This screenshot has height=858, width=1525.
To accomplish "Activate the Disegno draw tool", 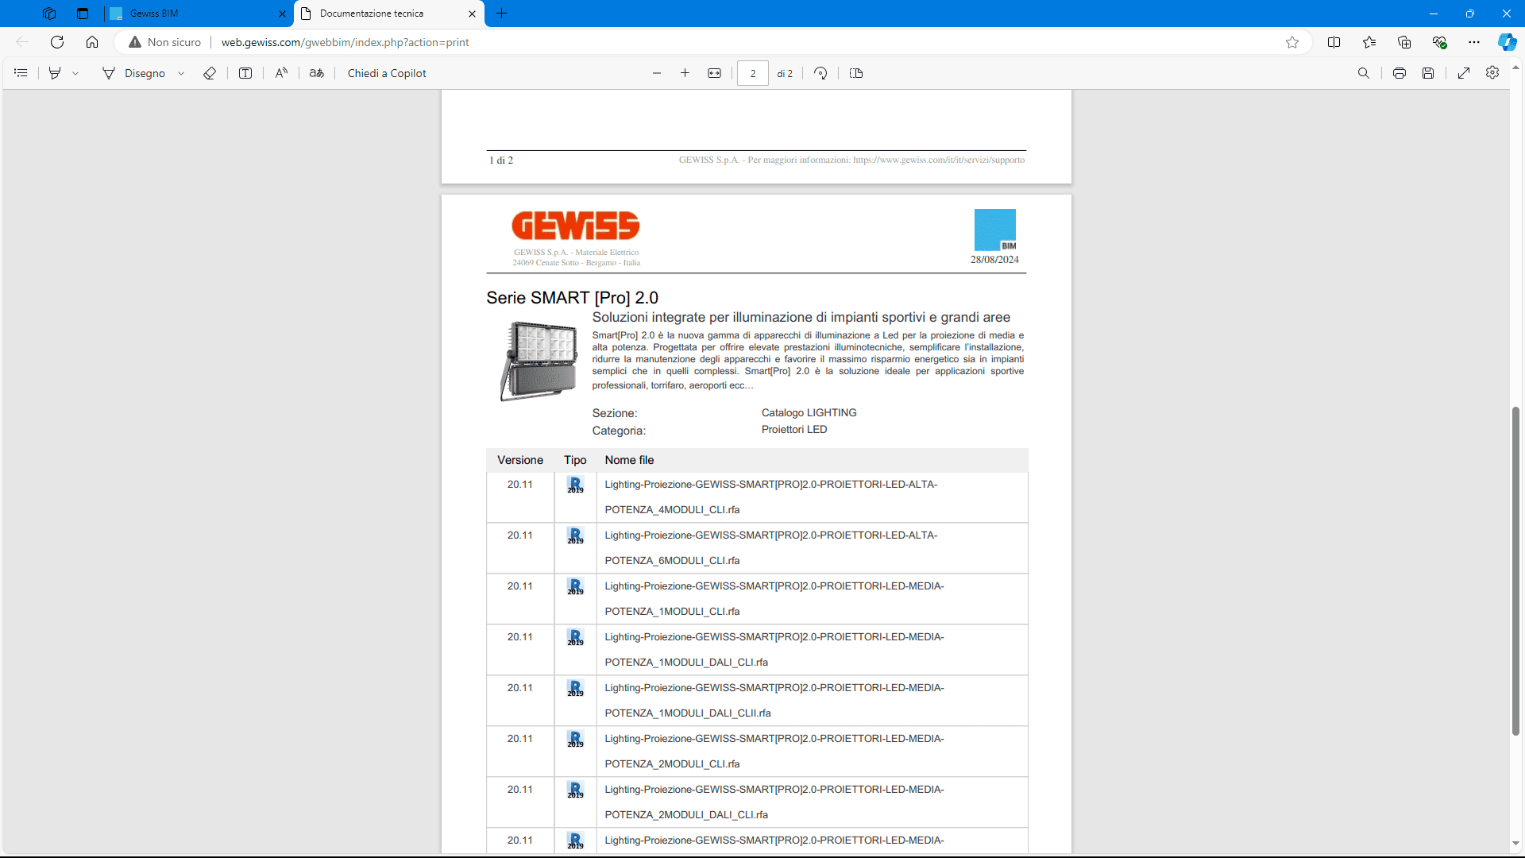I will 133,73.
